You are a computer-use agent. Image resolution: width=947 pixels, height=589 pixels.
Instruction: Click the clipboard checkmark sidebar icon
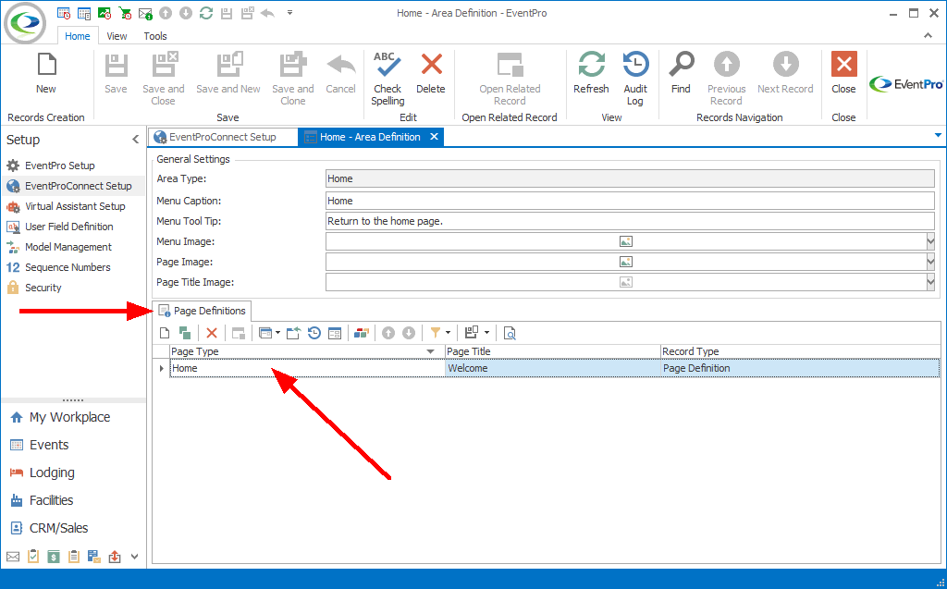coord(33,556)
